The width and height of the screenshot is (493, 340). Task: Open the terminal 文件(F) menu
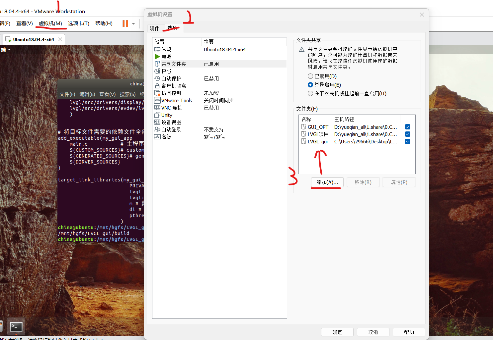coord(67,94)
